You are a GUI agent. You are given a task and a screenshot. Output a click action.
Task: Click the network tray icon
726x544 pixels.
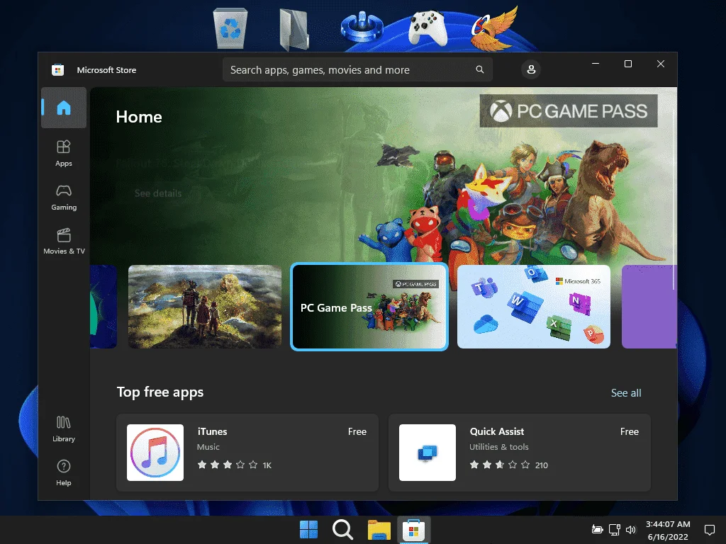pos(615,530)
